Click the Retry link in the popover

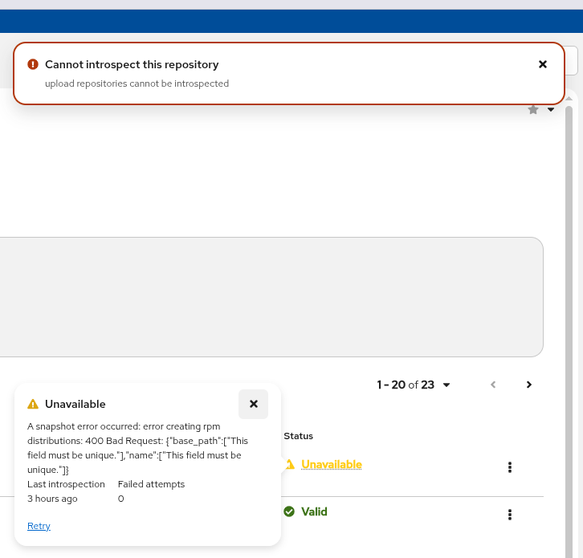39,526
